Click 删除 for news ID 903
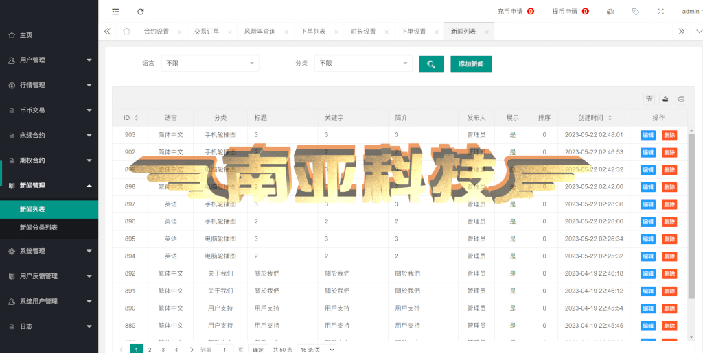Viewport: 703px width, 353px height. [x=669, y=135]
